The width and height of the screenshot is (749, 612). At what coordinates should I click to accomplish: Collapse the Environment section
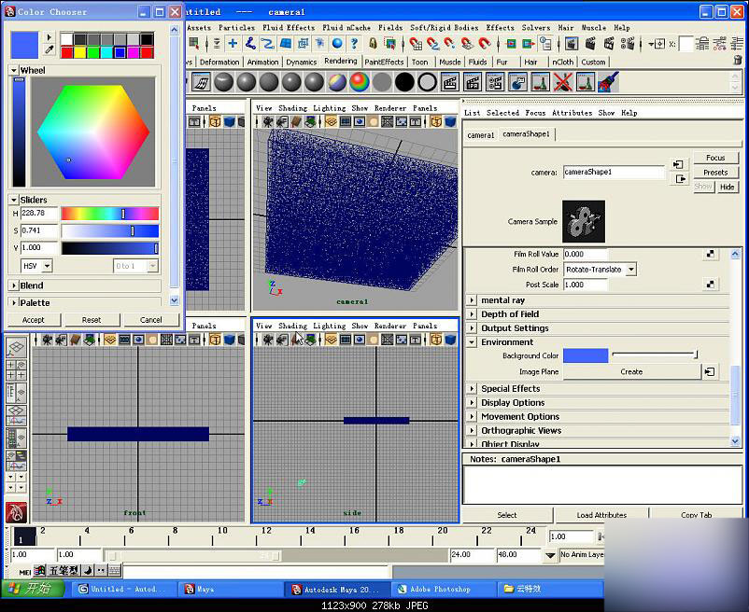[473, 342]
